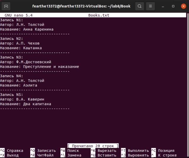Click the ^G Справка shortcut

pos(12,151)
